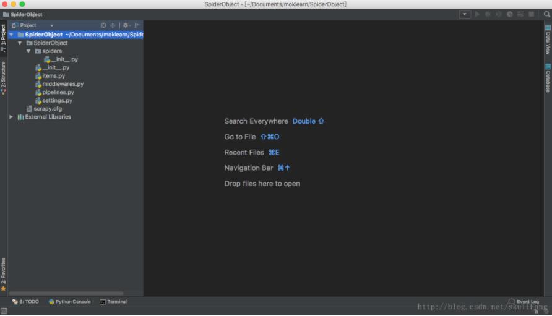
Task: Click the concurrency diagram icon in toolbar
Action: (520, 14)
